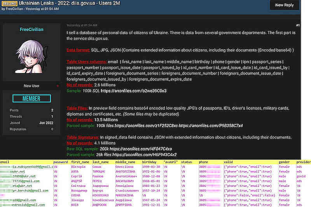Click the Table Users columns heading
Screen dimensions: 311x207
point(86,62)
